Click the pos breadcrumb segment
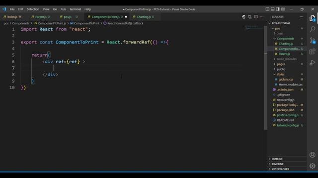The height and width of the screenshot is (178, 318). coord(6,23)
